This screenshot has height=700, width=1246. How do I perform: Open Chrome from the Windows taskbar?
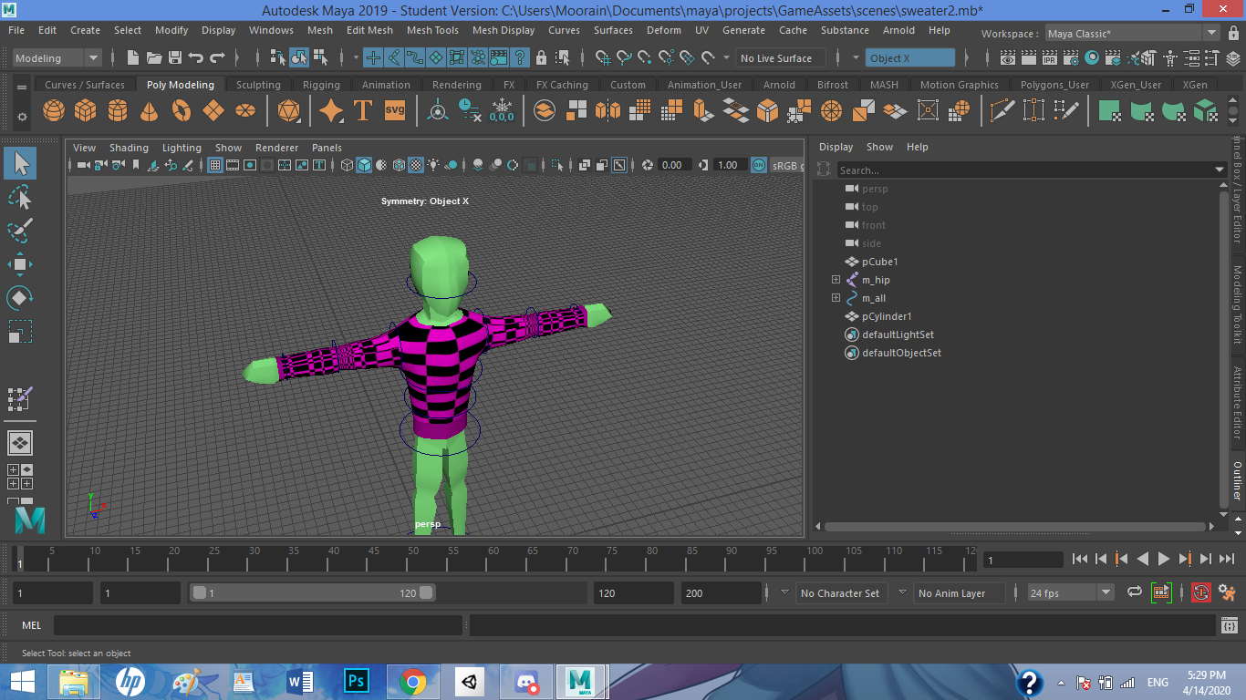(412, 681)
